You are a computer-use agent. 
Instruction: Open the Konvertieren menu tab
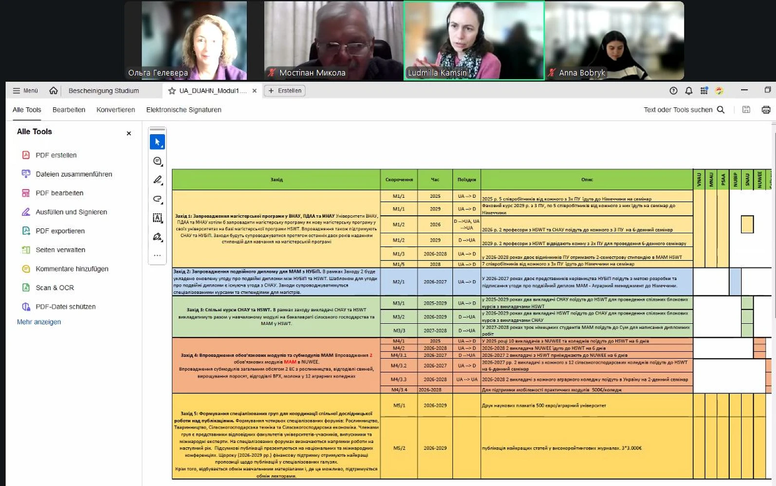[x=115, y=110]
